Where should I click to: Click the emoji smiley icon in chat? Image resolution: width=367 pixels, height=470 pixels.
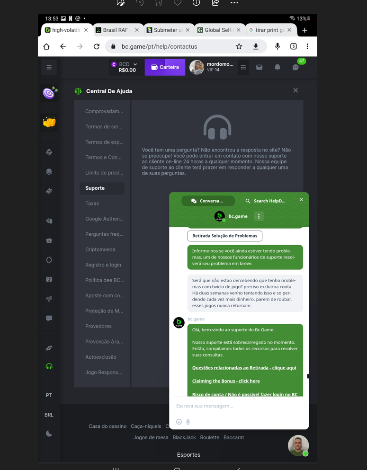click(179, 422)
